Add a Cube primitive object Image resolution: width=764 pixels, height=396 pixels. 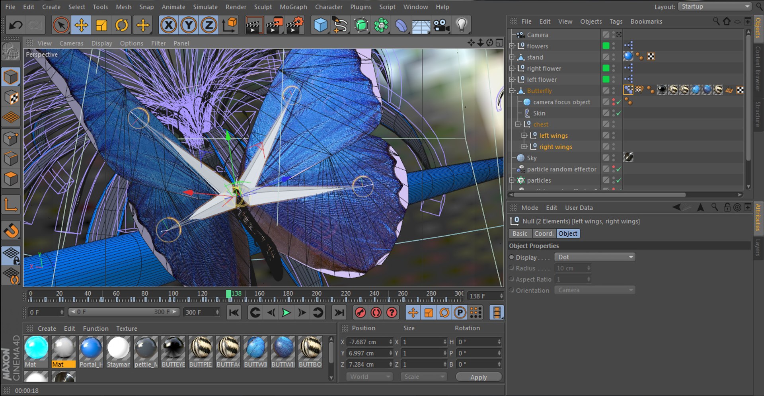click(x=320, y=25)
